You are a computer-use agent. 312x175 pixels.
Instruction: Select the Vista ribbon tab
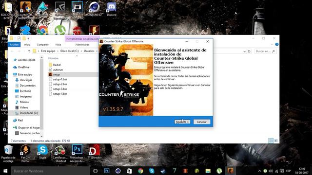point(58,45)
